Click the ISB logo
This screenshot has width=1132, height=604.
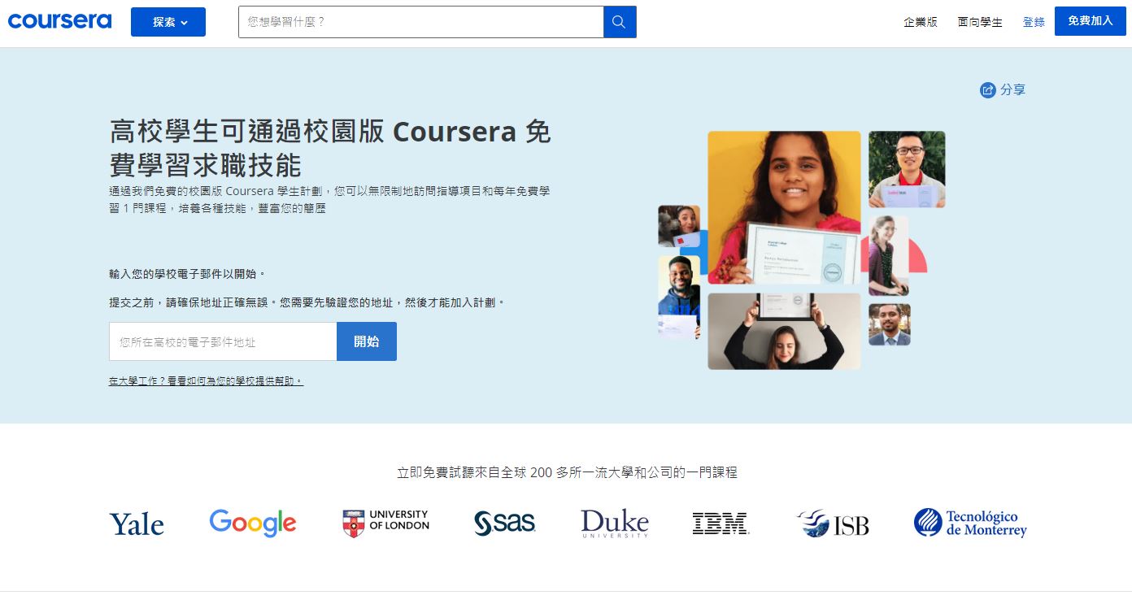tap(833, 524)
